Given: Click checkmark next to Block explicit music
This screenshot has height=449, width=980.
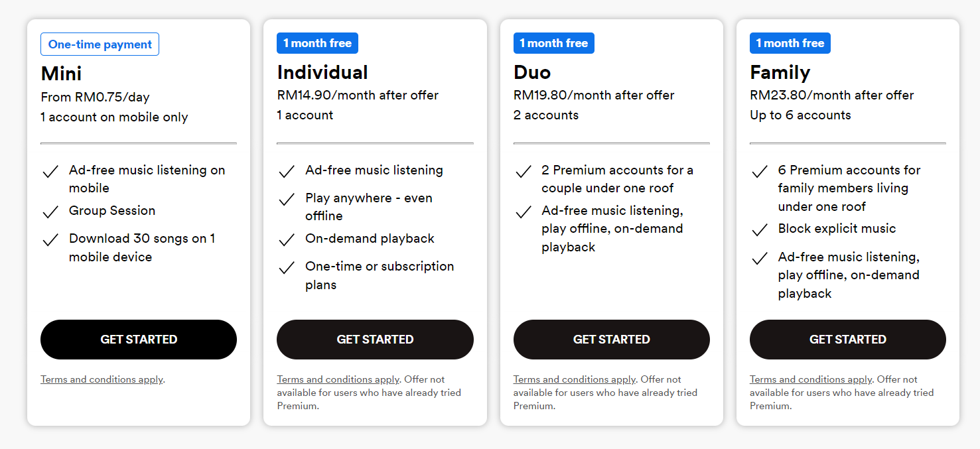Looking at the screenshot, I should pyautogui.click(x=760, y=230).
